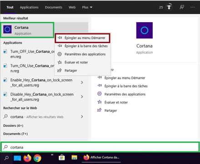Open the blue desktop app on taskbar
Image resolution: width=200 pixels, height=164 pixels.
(17, 158)
